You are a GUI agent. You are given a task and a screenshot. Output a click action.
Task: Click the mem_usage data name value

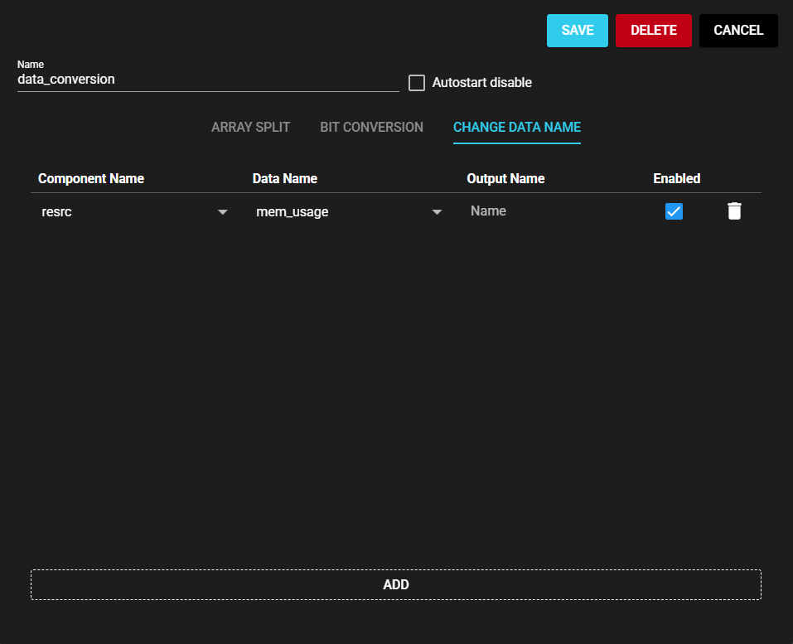point(331,212)
